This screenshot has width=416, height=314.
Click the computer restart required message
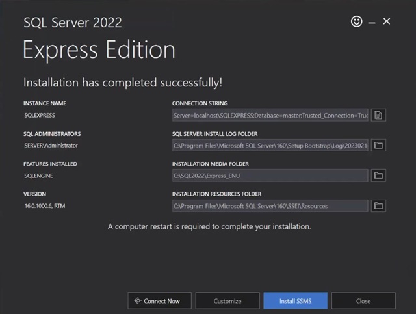pos(209,226)
